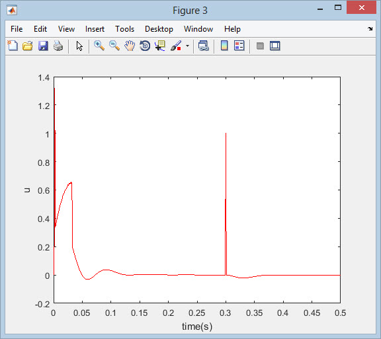This screenshot has height=339, width=381.
Task: Select the Edit Plot arrow tool
Action: click(79, 46)
